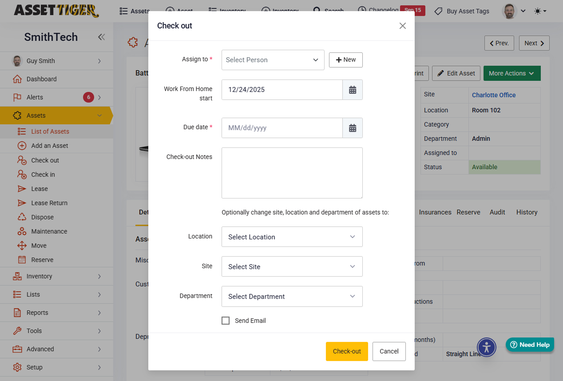Screen dimensions: 563x381
Task: Collapse the sidebar with double-chevron icon
Action: pyautogui.click(x=102, y=37)
